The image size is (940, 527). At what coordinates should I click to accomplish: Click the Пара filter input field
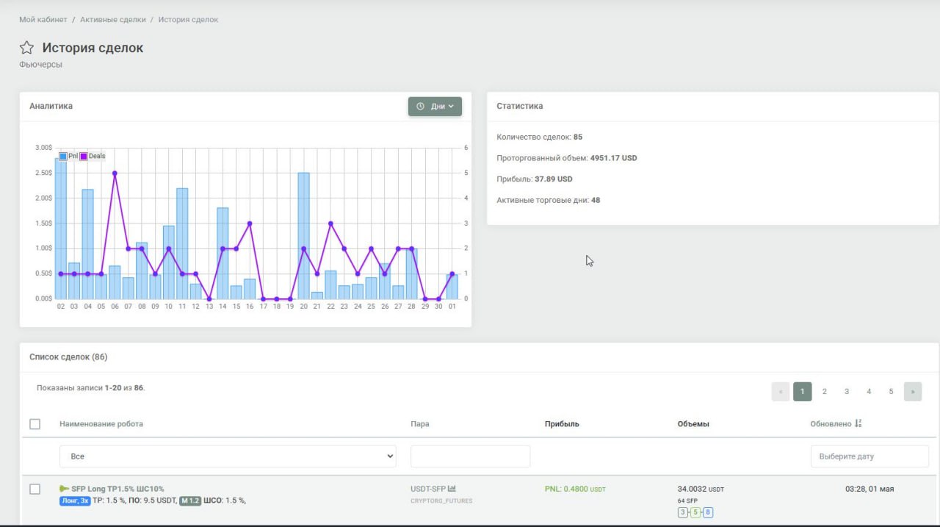[470, 456]
